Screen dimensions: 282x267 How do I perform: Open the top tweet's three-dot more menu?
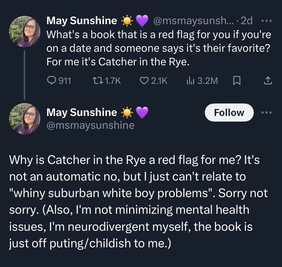point(268,21)
